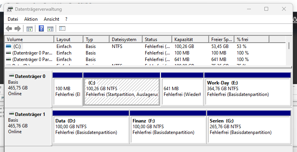Sort by Volume column header

[29, 40]
